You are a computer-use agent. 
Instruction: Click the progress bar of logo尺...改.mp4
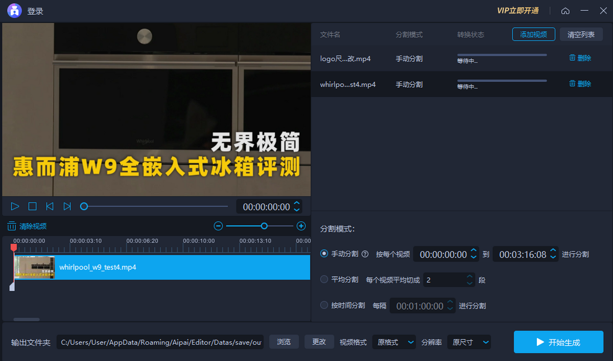tap(502, 55)
